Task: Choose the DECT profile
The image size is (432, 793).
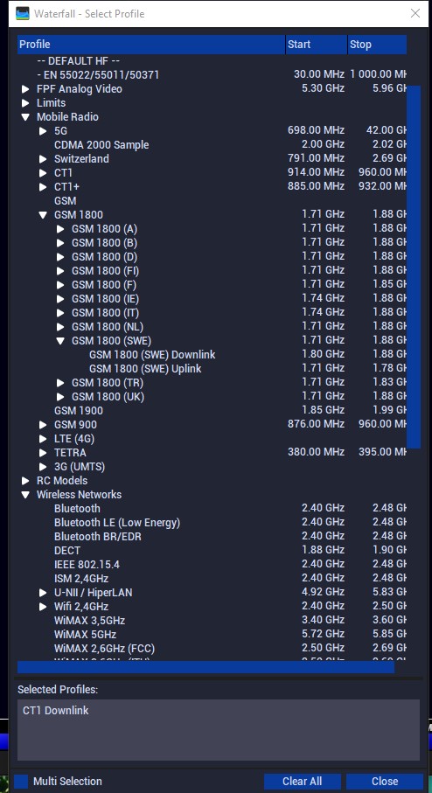Action: 67,551
